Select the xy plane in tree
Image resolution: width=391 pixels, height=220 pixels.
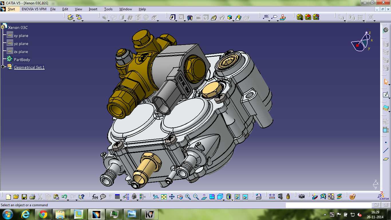click(21, 36)
